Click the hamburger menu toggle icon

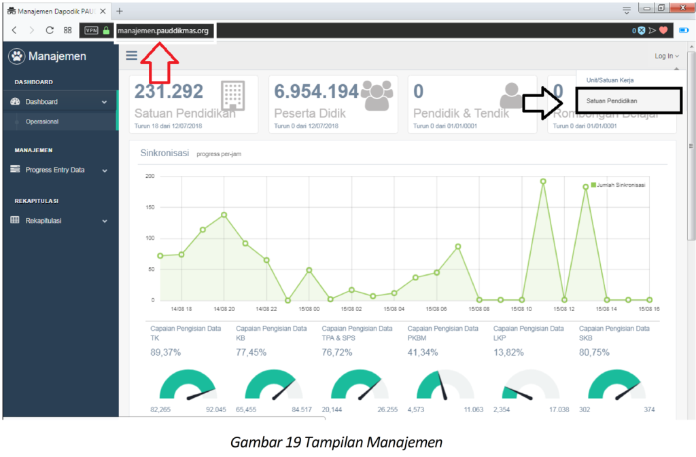(131, 56)
